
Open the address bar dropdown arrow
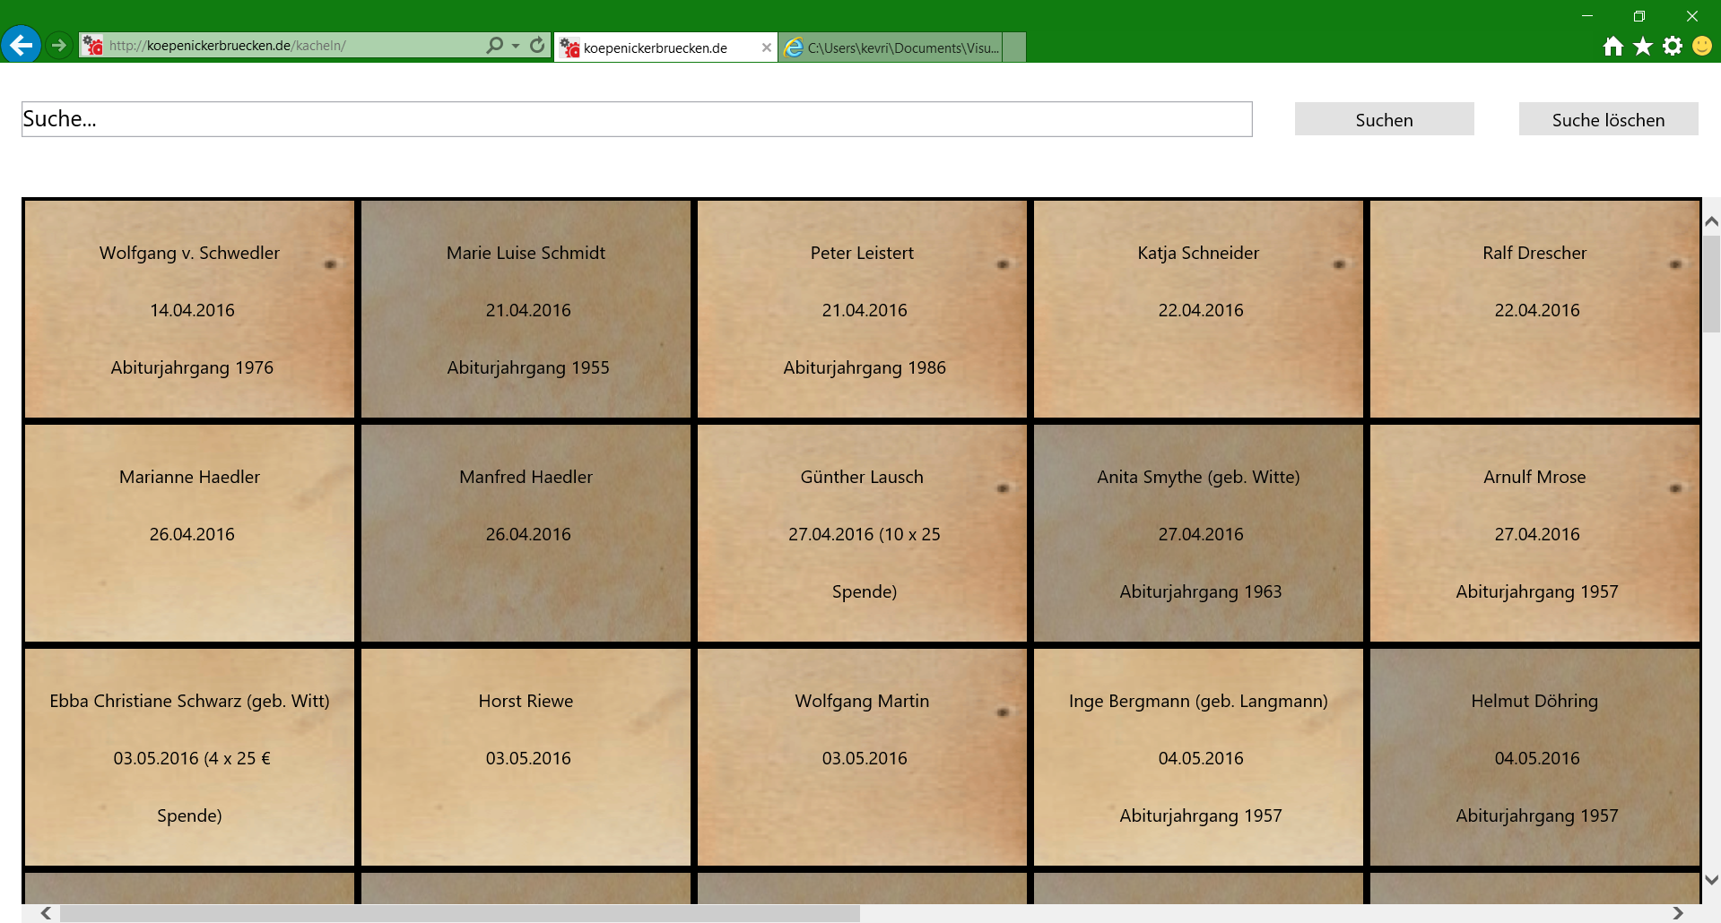(x=516, y=46)
